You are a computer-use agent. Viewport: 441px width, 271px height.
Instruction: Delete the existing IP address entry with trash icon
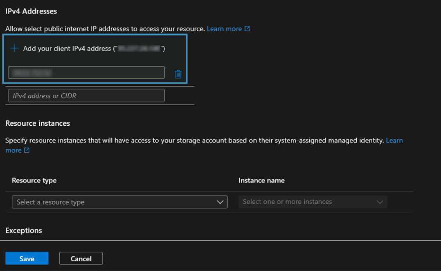[x=178, y=74]
